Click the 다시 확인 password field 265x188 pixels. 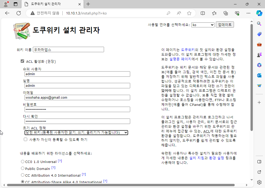tap(77, 121)
